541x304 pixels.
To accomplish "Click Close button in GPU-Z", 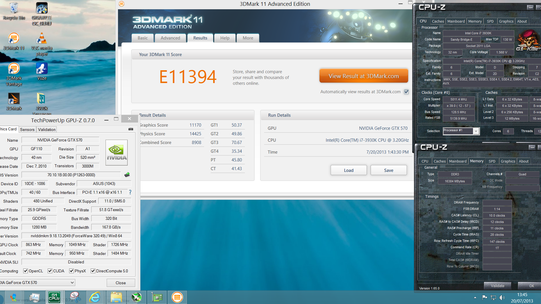I will [x=121, y=283].
